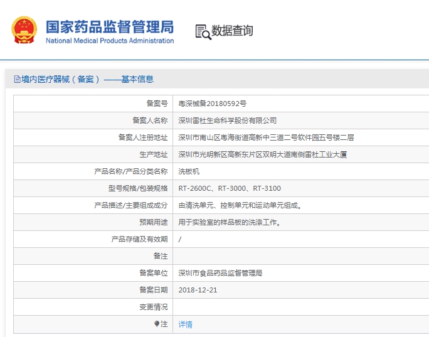429x337 pixels.
Task: Click the 备案人名称 label
Action: (x=150, y=120)
